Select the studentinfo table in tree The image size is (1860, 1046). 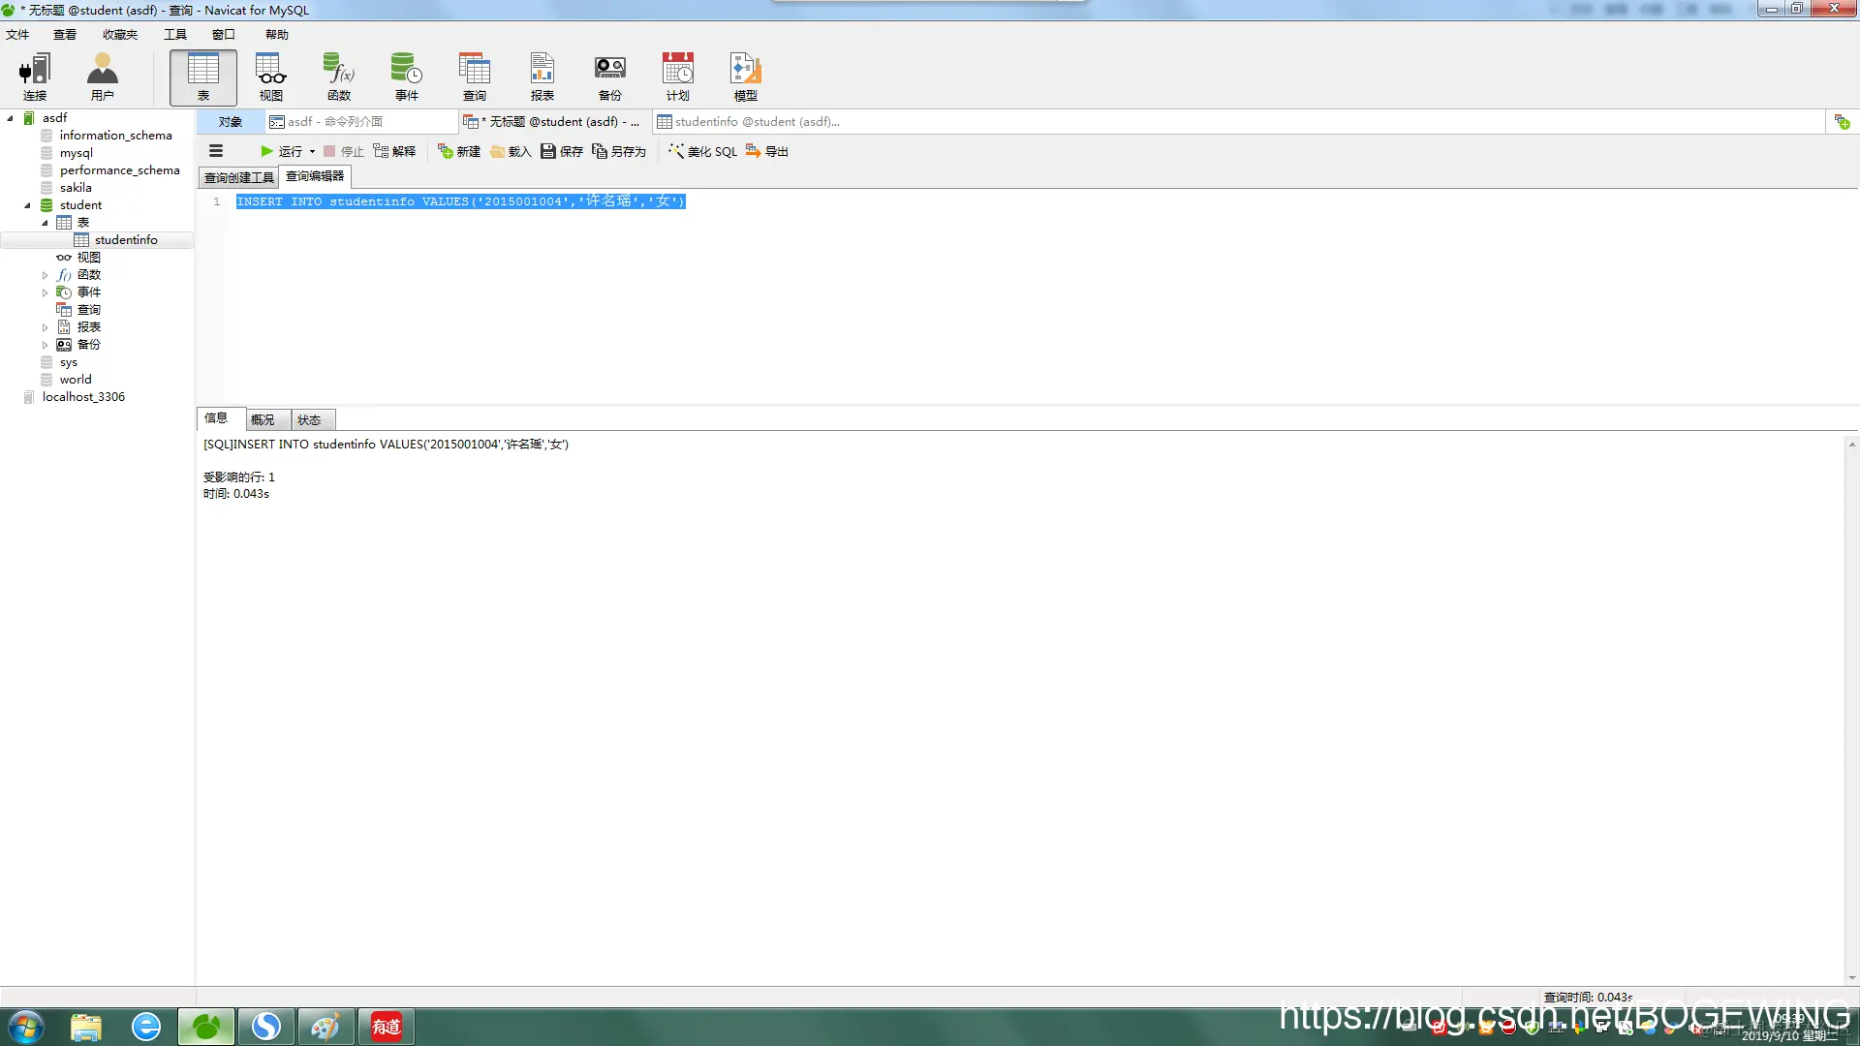click(x=126, y=240)
